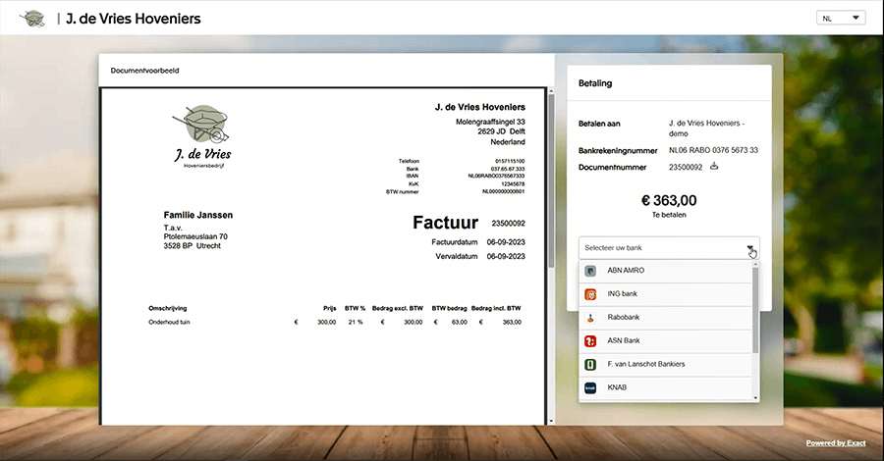Click the '€ 363,00' amount to pay
This screenshot has width=884, height=461.
(x=669, y=200)
